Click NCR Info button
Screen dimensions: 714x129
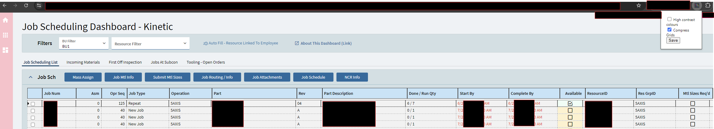coord(352,77)
